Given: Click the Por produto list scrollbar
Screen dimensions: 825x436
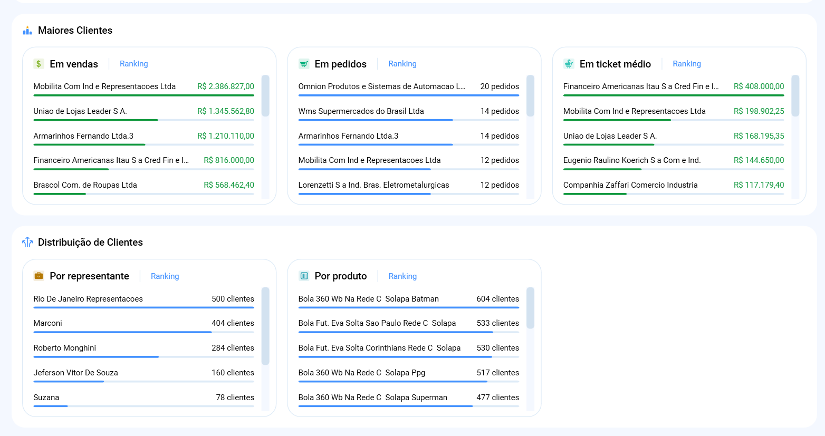Looking at the screenshot, I should [x=530, y=308].
